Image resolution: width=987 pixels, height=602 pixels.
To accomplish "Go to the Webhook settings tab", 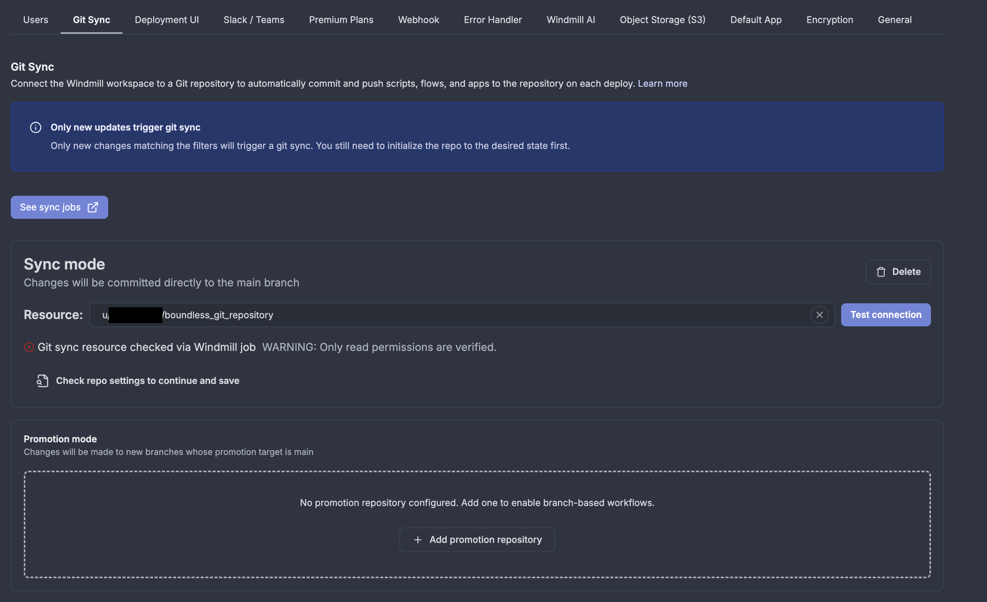I will pyautogui.click(x=418, y=20).
